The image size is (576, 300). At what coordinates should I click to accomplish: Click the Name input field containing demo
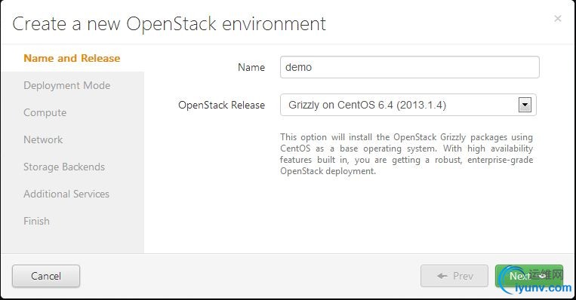pos(409,67)
